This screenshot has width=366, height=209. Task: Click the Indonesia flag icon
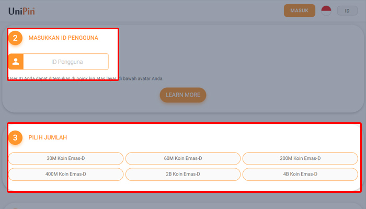click(x=326, y=10)
